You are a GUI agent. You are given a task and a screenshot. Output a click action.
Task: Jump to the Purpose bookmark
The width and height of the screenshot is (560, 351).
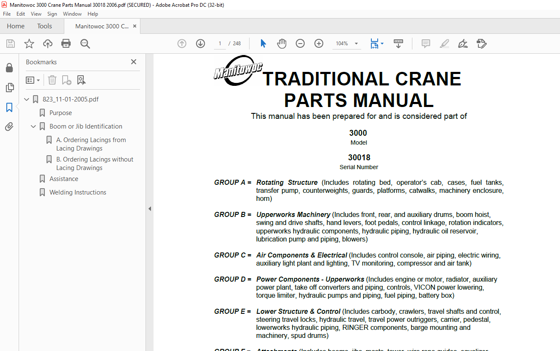tap(60, 113)
